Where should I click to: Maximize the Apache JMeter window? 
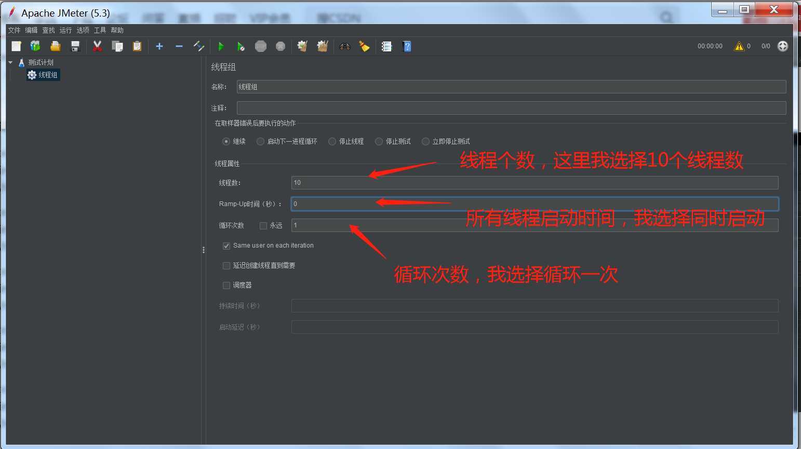coord(744,10)
